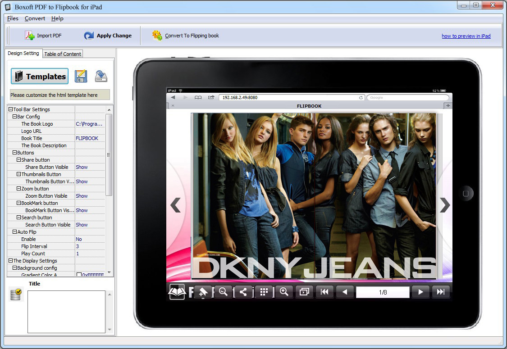Open thumbnails grid icon in flipbook toolbar
The height and width of the screenshot is (349, 507).
tap(264, 292)
